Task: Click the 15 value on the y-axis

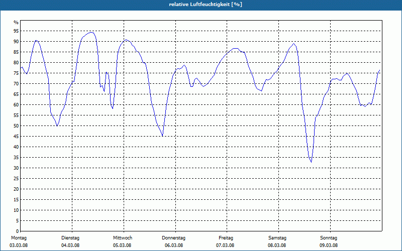Action: coord(16,199)
